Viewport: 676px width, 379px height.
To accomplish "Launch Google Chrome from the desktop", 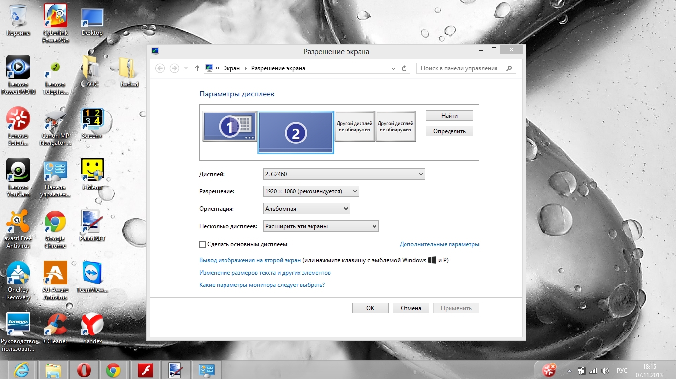I will 55,230.
